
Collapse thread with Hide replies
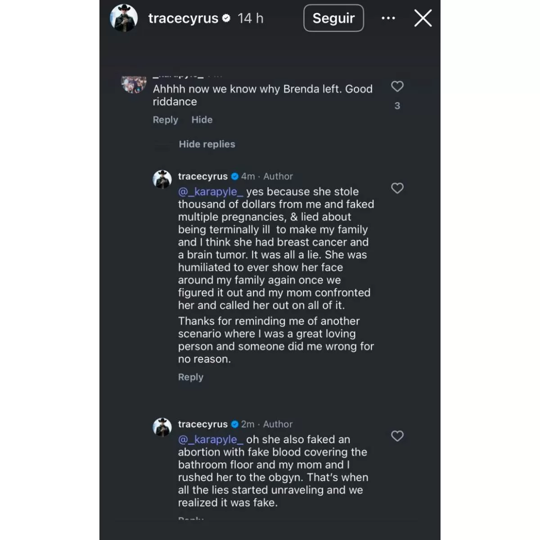click(x=207, y=144)
